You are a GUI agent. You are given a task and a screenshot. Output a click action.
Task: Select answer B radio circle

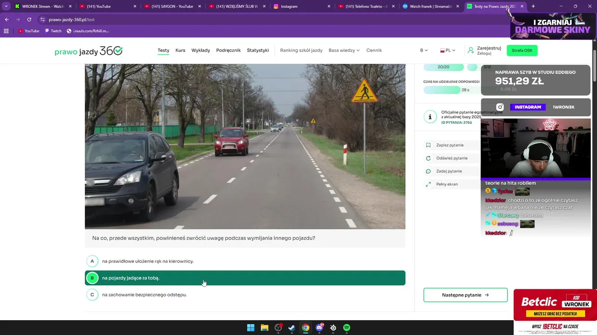point(92,278)
